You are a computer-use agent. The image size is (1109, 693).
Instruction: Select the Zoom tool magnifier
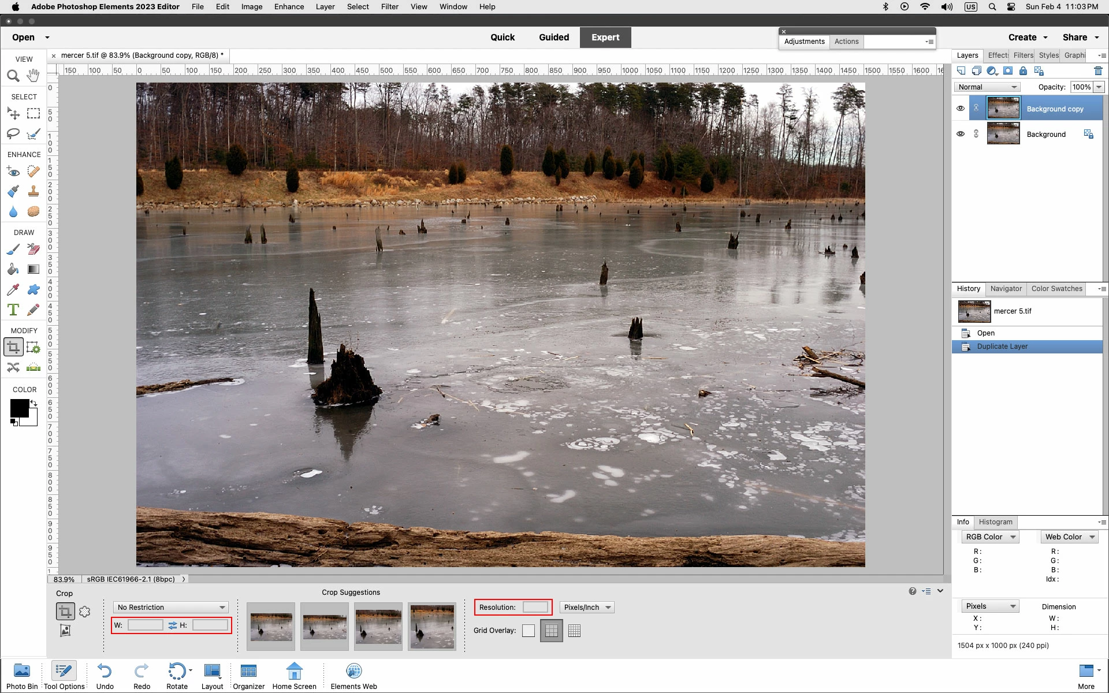tap(13, 76)
